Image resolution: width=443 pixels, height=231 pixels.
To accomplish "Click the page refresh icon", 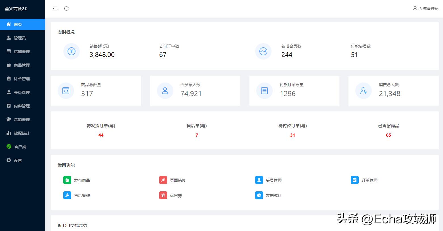I will pyautogui.click(x=66, y=9).
